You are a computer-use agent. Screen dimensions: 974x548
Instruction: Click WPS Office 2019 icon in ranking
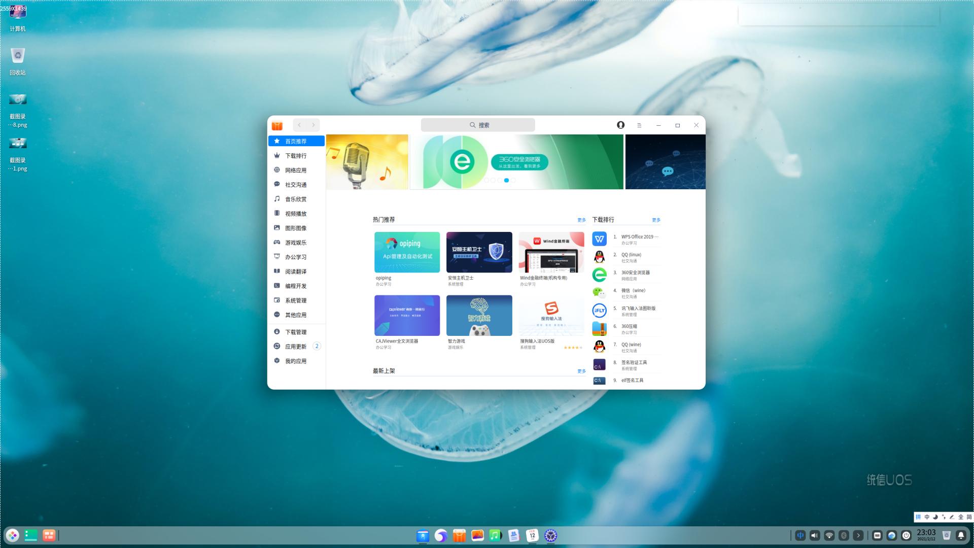coord(599,239)
